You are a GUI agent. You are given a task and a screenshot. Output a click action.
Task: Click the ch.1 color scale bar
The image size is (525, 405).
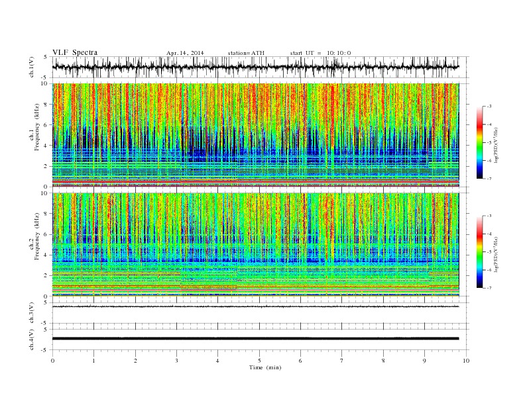pyautogui.click(x=479, y=142)
